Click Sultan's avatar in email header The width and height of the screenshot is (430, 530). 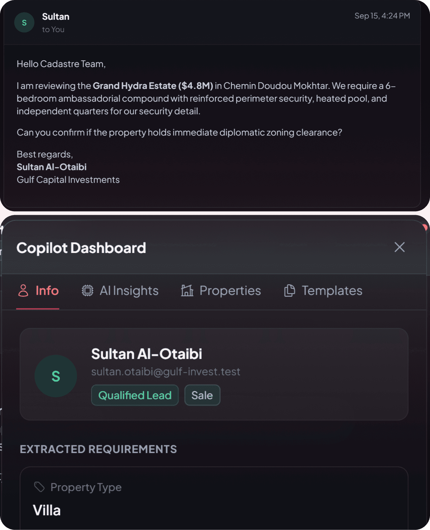(24, 23)
